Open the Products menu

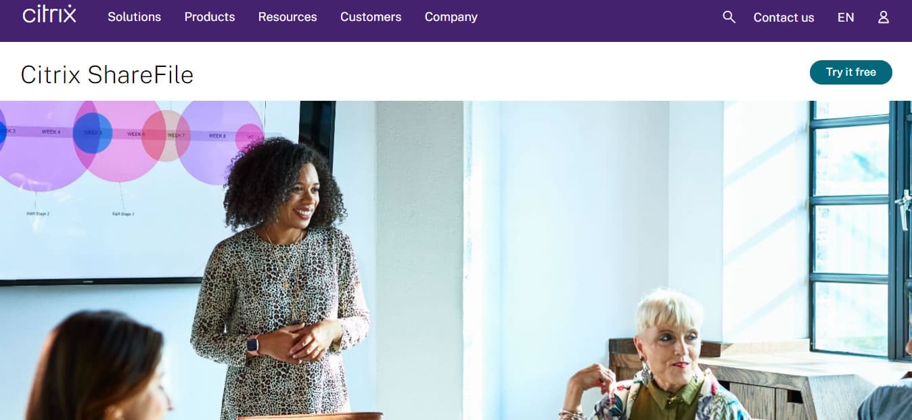[x=210, y=17]
